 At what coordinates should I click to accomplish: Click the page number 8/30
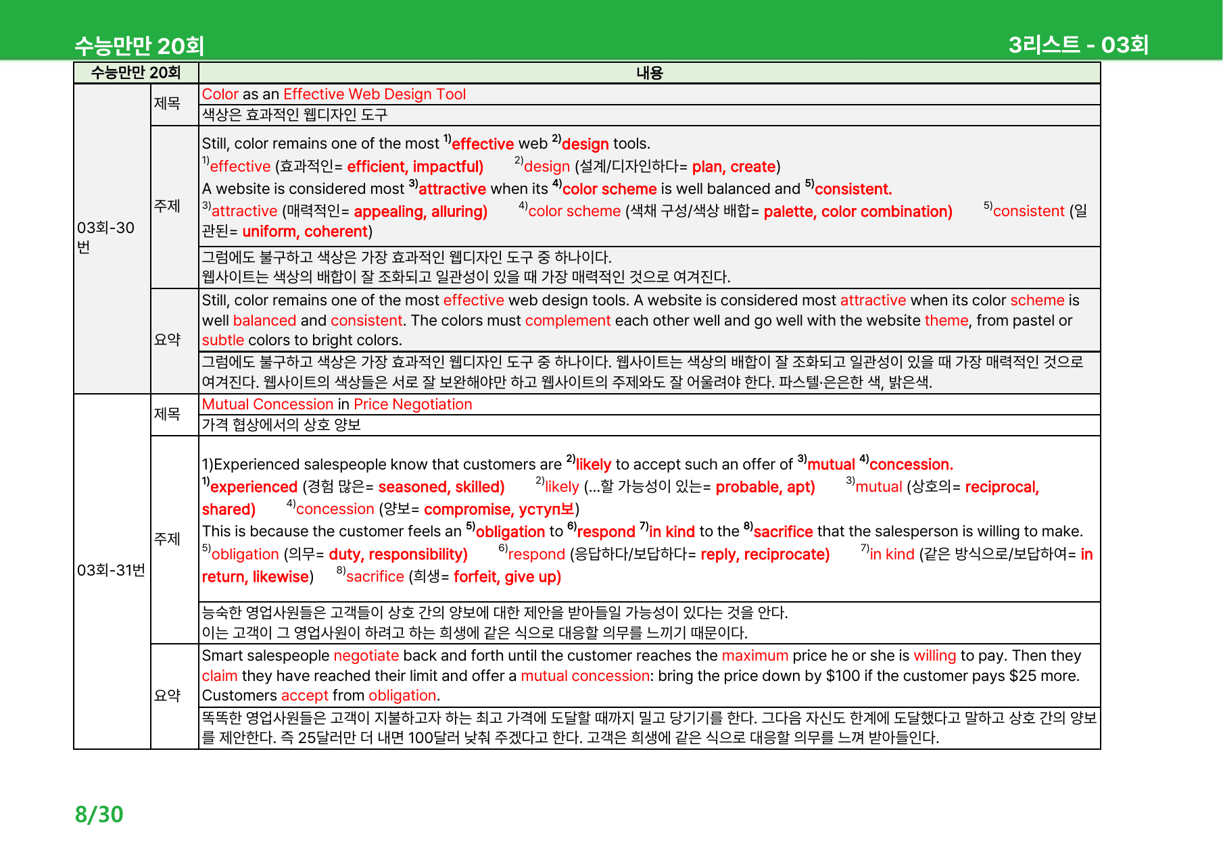99,815
